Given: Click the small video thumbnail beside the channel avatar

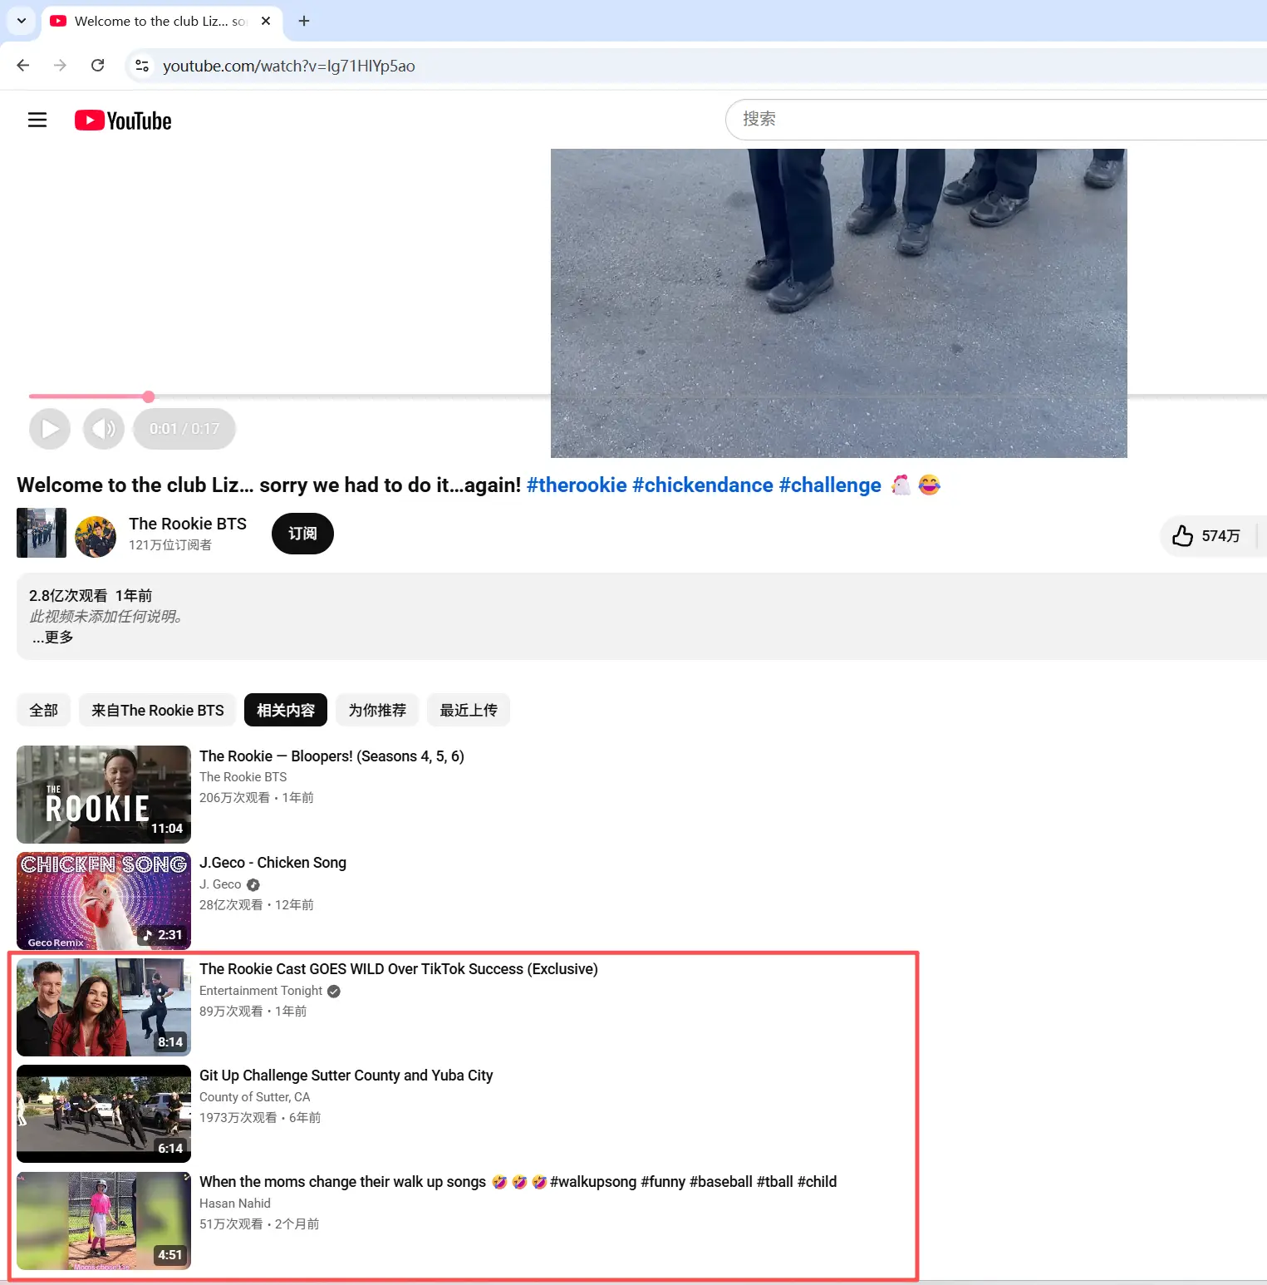Looking at the screenshot, I should click(42, 533).
